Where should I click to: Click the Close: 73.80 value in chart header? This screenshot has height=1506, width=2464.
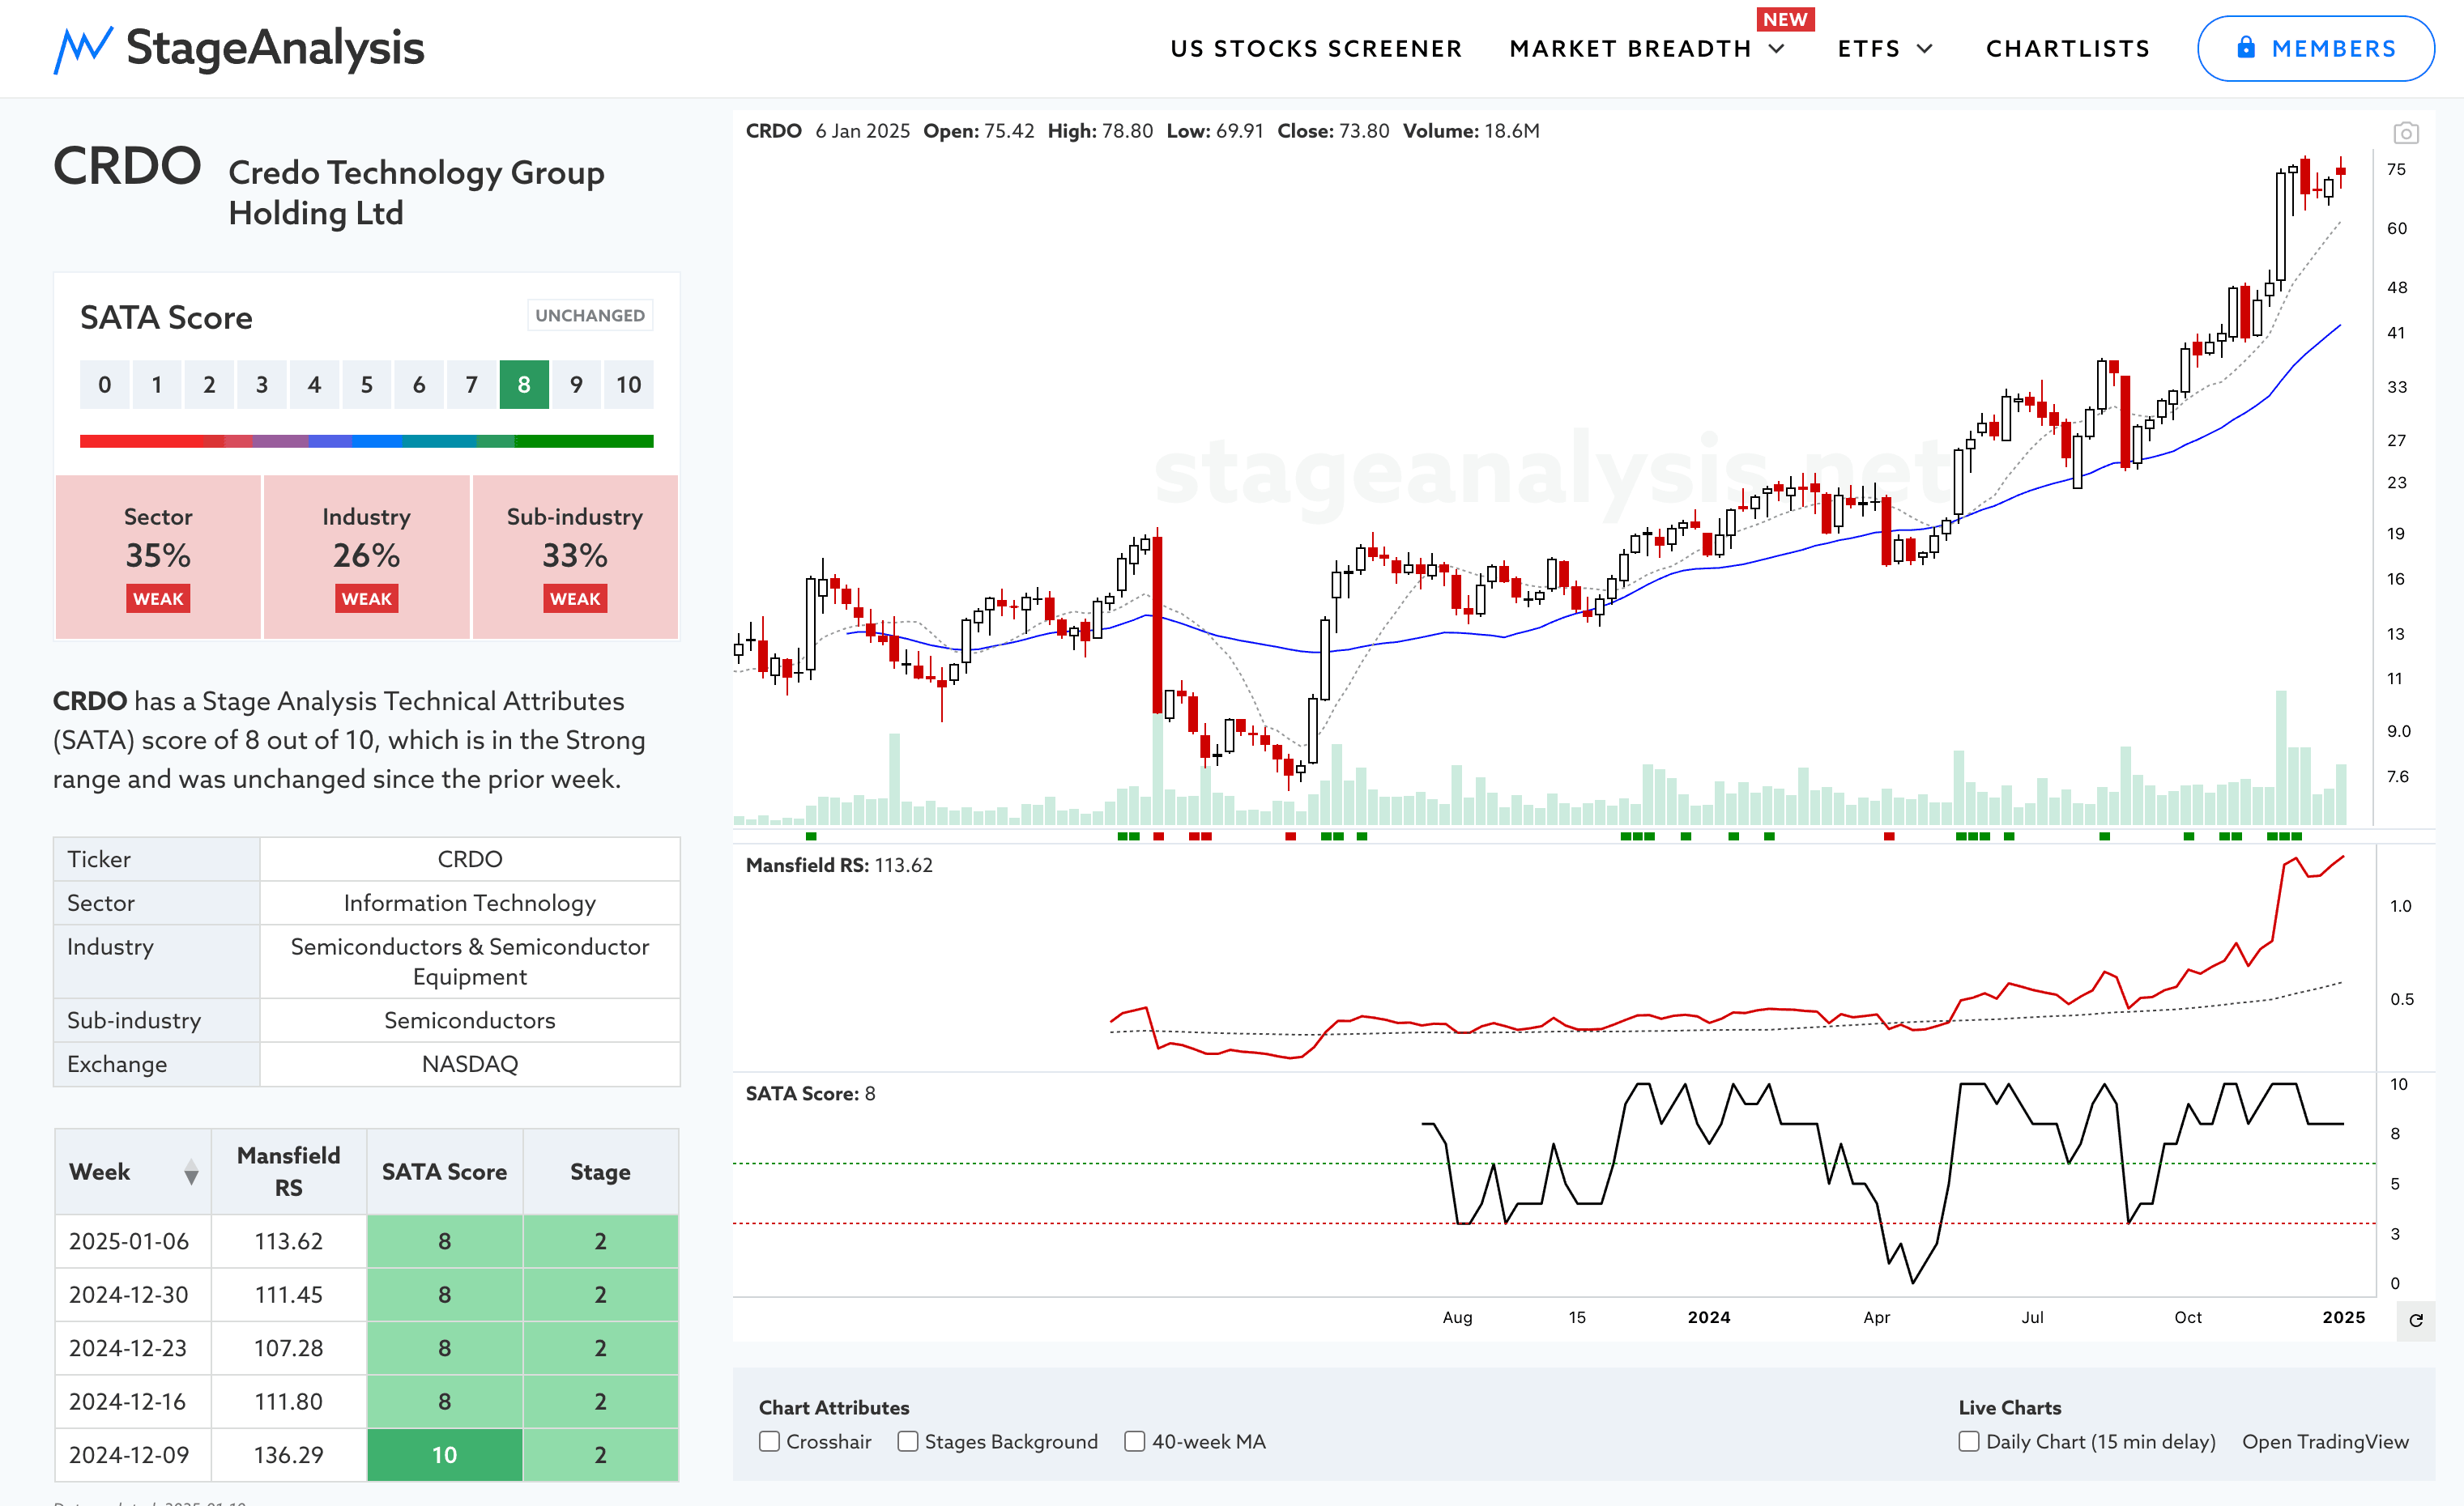point(1333,131)
